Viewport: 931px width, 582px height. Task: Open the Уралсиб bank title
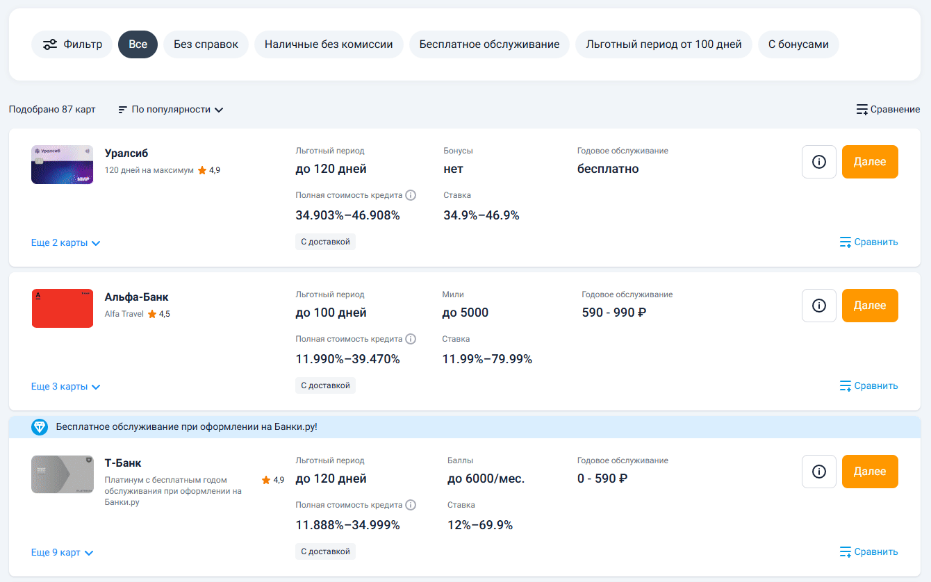click(x=126, y=153)
